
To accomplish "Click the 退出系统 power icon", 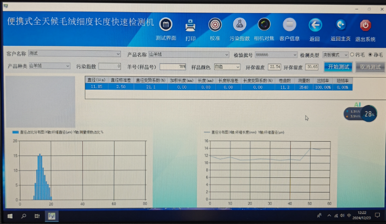I will click(x=365, y=25).
